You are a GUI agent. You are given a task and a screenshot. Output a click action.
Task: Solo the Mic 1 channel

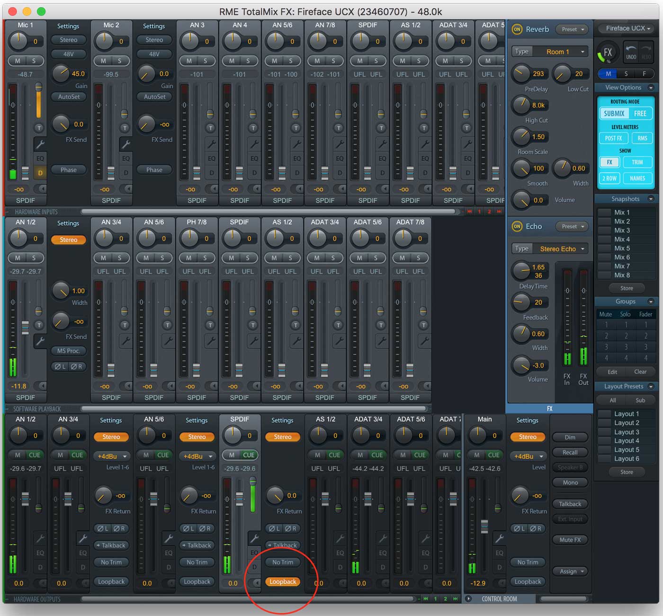coord(34,61)
